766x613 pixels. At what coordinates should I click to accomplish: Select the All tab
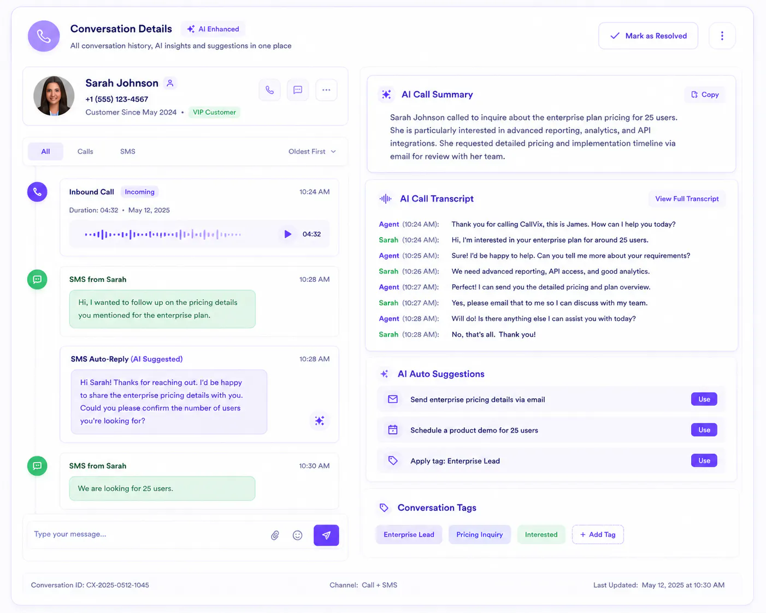45,151
